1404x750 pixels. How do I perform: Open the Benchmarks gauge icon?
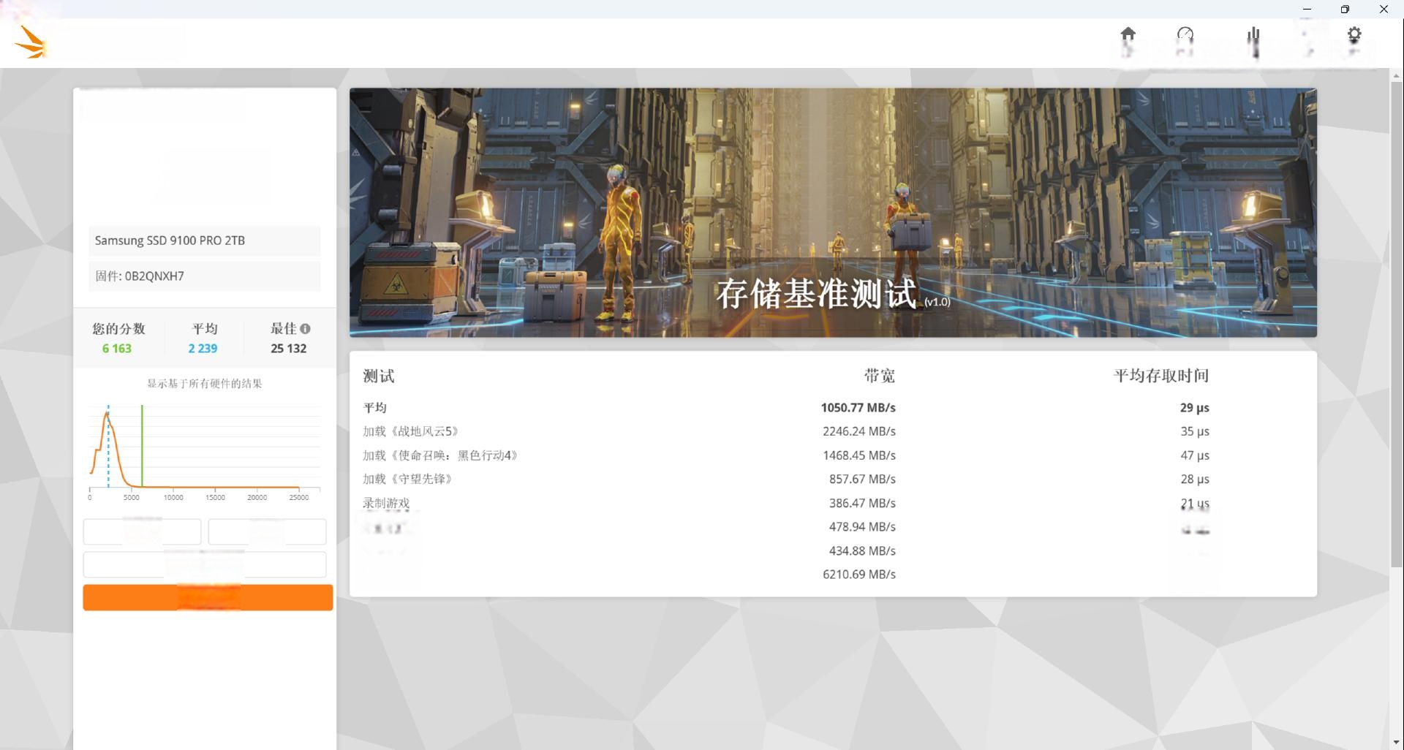pyautogui.click(x=1185, y=34)
